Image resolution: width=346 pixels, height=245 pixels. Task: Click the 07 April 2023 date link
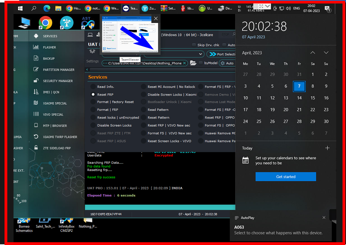253,37
